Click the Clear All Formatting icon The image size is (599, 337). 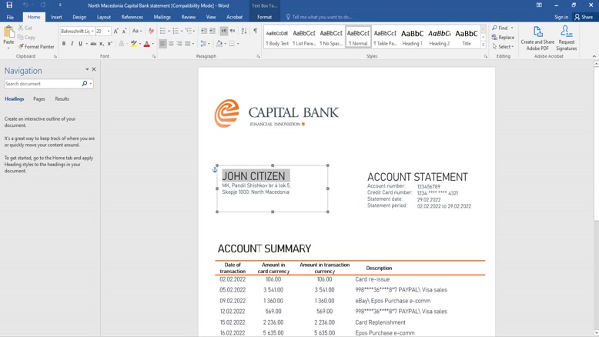click(x=151, y=32)
